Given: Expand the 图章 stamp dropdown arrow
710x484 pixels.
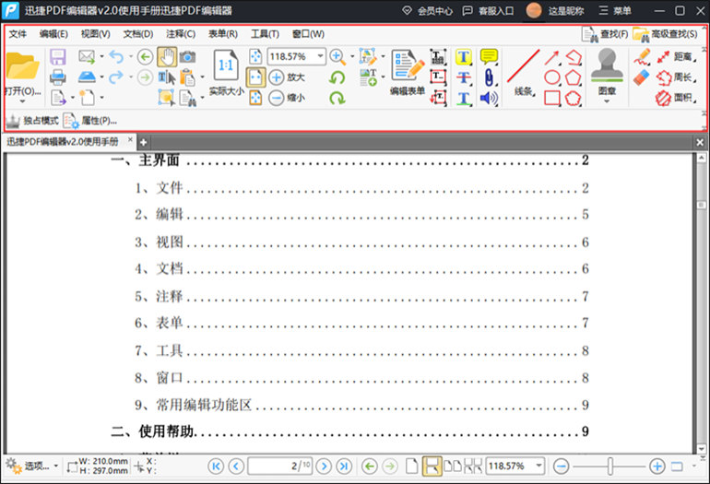Looking at the screenshot, I should (607, 101).
